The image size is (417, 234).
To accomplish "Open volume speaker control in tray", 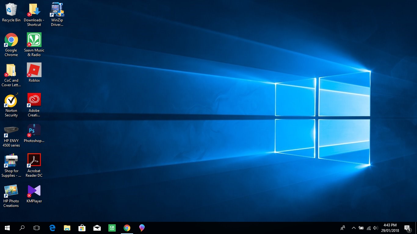I will click(375, 228).
